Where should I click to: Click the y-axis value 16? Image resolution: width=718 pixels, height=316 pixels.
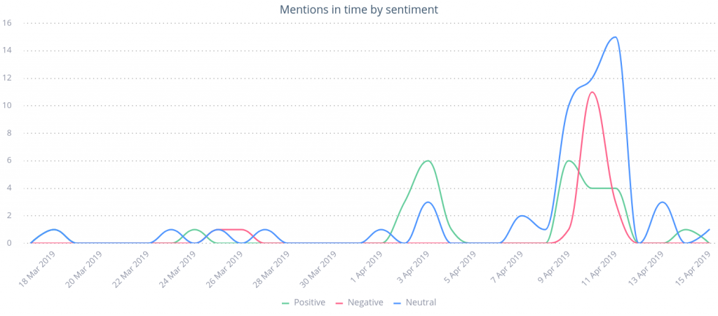[7, 22]
